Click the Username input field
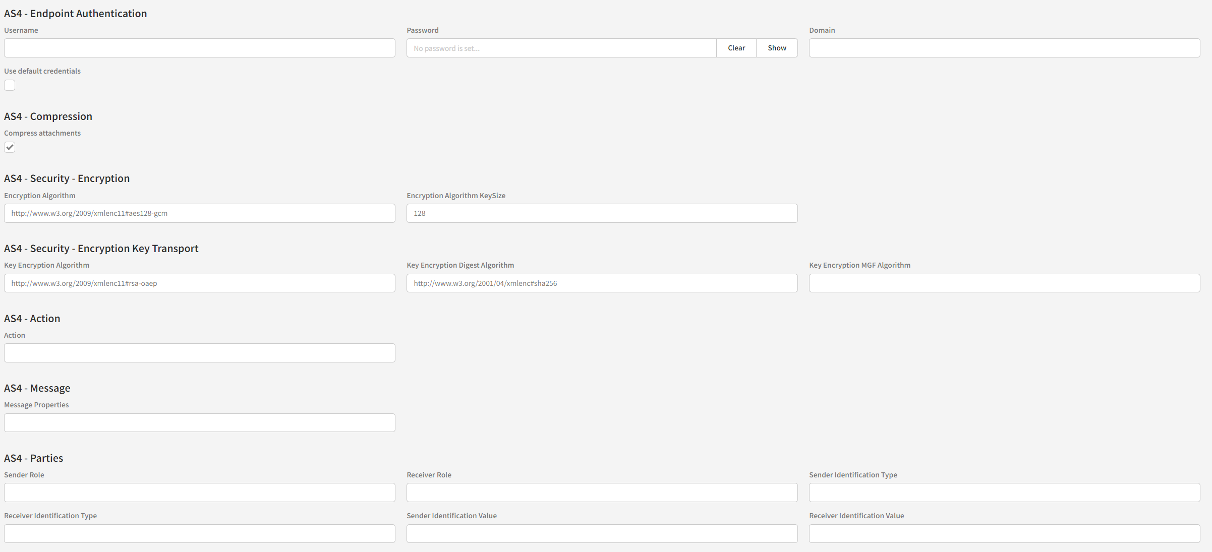 [199, 48]
